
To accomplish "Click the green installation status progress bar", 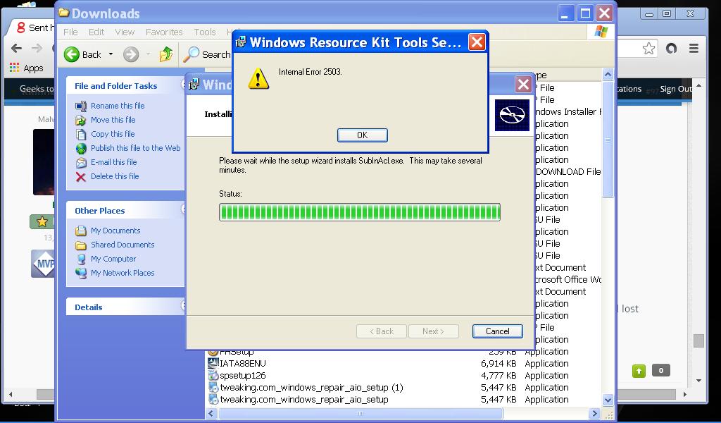I will point(360,212).
